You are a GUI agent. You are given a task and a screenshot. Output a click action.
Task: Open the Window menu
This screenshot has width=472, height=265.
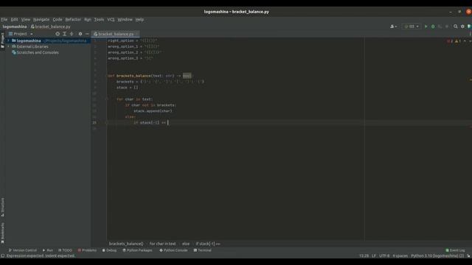[125, 20]
